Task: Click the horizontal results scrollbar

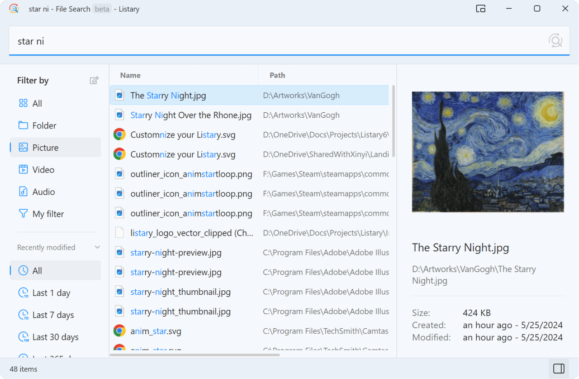Action: (x=195, y=355)
